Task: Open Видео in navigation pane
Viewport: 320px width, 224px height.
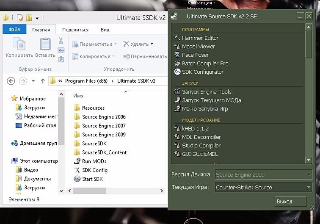Action: coord(27,170)
